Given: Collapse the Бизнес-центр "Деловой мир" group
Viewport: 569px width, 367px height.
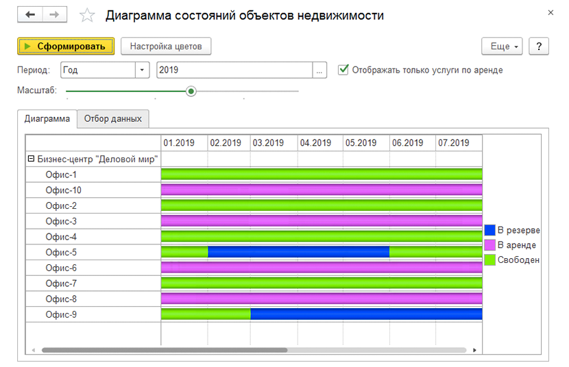Looking at the screenshot, I should pos(32,159).
